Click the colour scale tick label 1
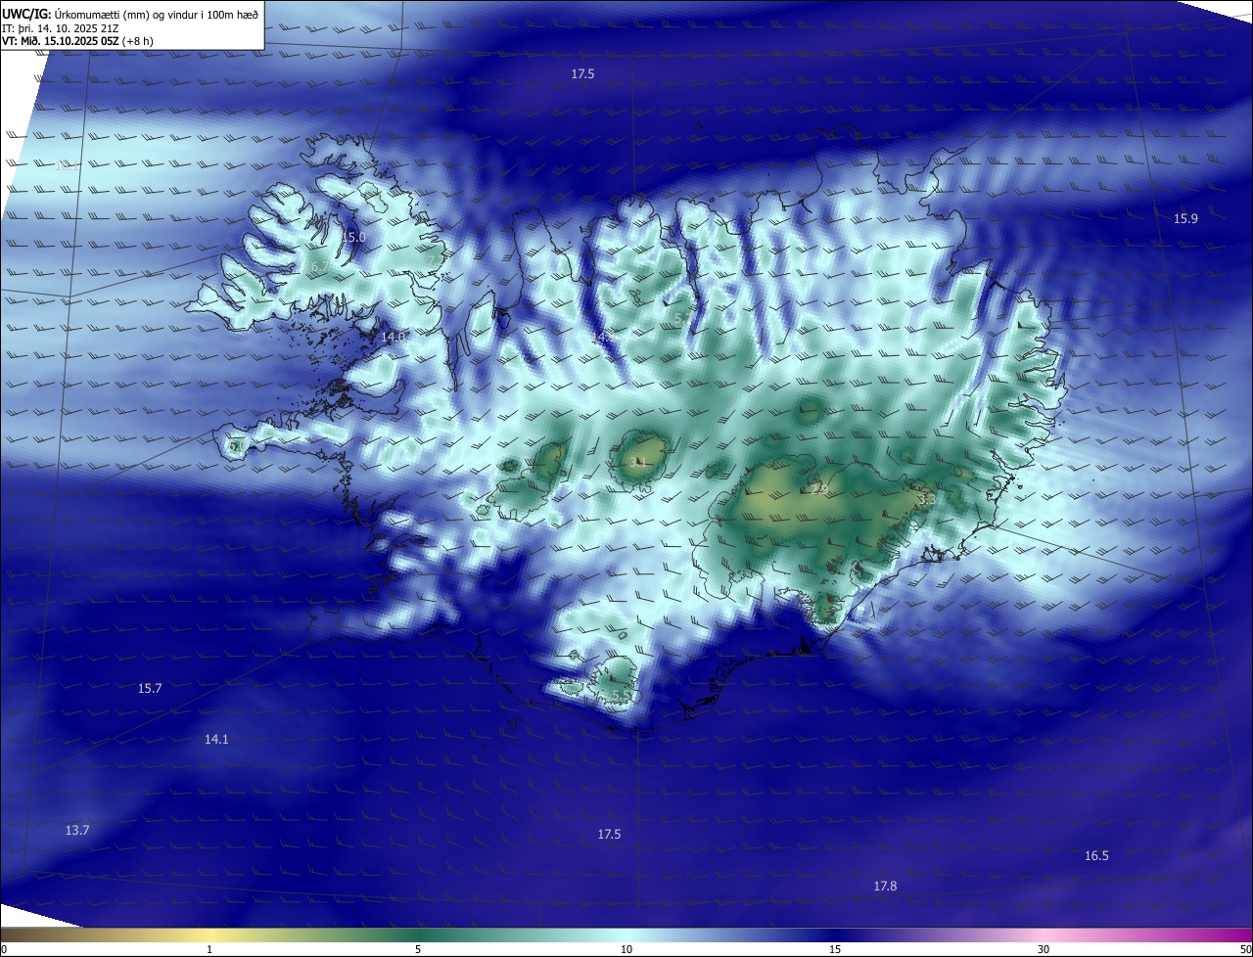The image size is (1253, 957). pos(209,949)
